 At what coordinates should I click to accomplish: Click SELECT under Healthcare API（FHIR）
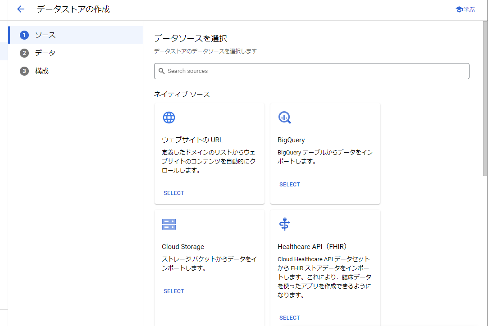point(290,317)
